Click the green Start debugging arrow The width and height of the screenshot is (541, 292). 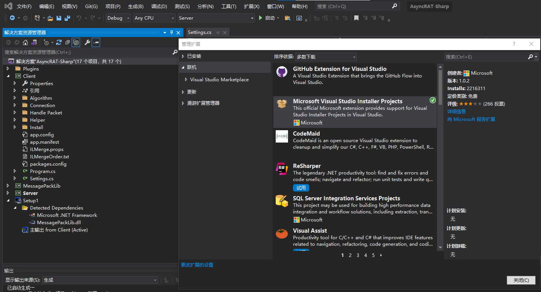point(261,18)
